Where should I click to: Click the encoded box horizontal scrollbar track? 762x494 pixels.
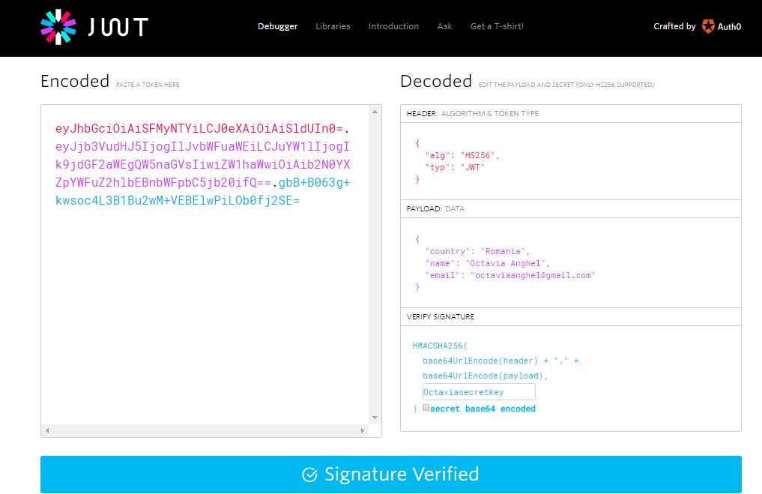point(205,431)
